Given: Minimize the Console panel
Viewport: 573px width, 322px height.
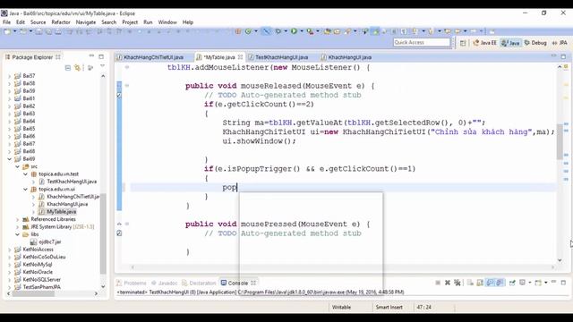Looking at the screenshot, I should coord(553,282).
